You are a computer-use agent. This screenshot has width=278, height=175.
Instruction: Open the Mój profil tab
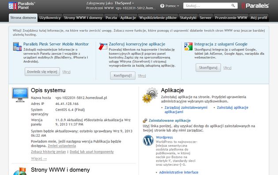(259, 18)
